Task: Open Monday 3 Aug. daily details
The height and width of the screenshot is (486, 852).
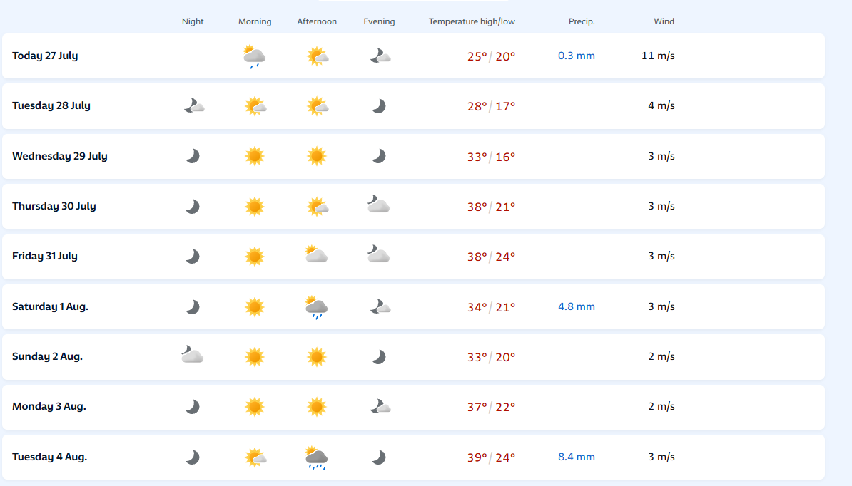Action: pyautogui.click(x=413, y=407)
